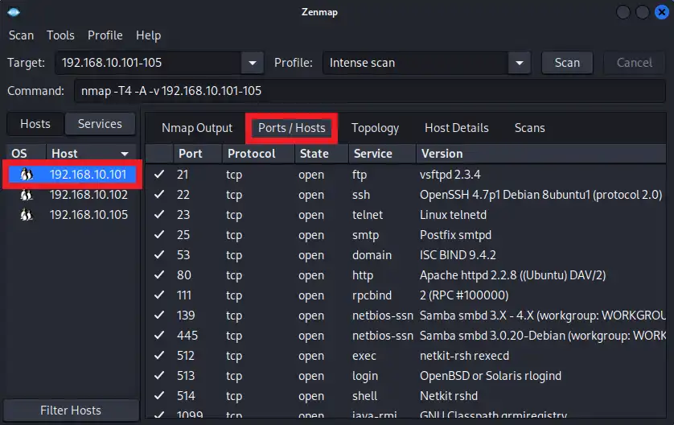
Task: Click the Zenmap app icon in title bar
Action: (14, 12)
